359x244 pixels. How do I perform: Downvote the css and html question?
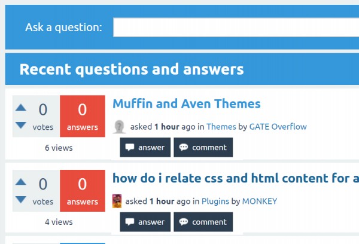click(x=21, y=199)
